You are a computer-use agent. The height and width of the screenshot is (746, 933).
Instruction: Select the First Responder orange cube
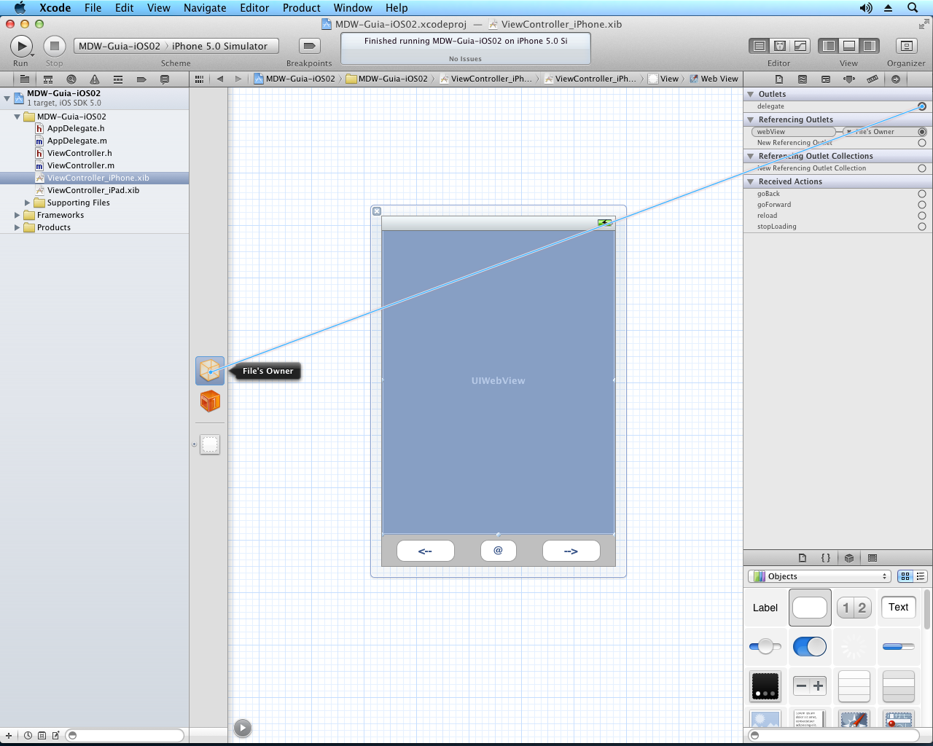(x=210, y=401)
